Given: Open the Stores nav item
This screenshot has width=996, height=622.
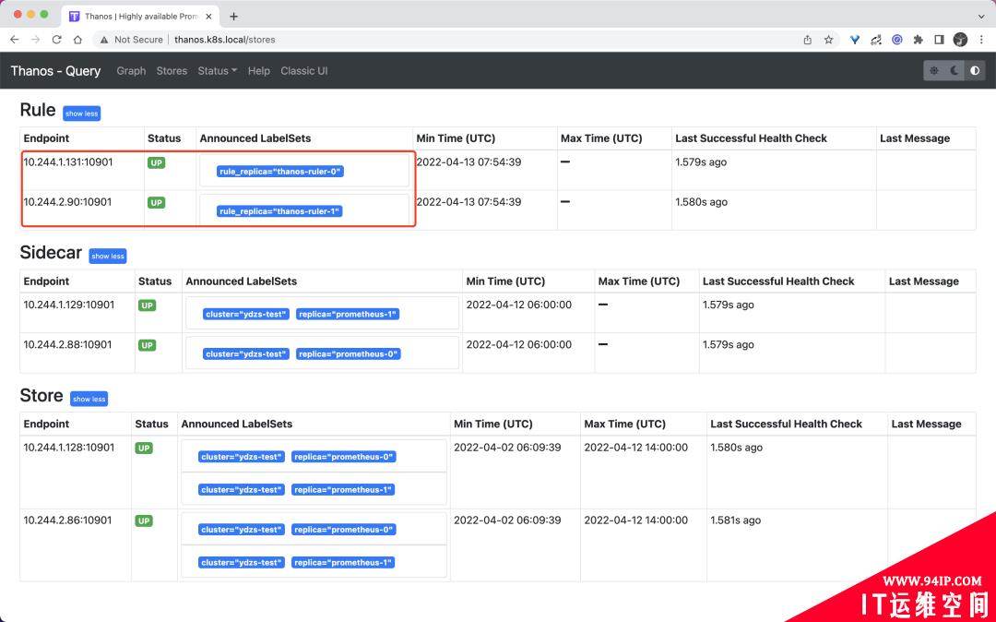Looking at the screenshot, I should tap(172, 70).
